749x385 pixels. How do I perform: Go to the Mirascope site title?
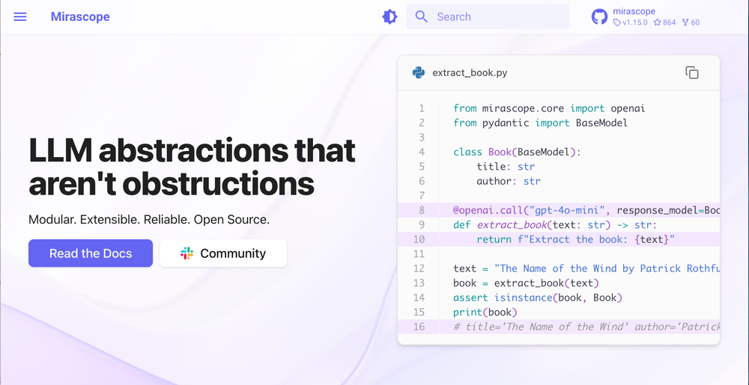pos(80,16)
